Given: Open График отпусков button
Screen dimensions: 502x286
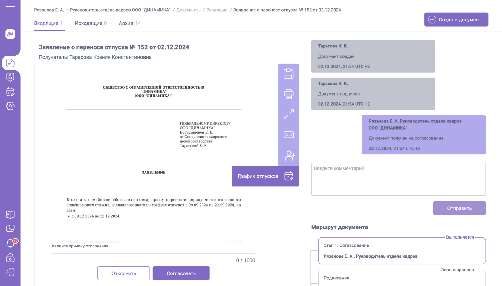Looking at the screenshot, I should 265,176.
